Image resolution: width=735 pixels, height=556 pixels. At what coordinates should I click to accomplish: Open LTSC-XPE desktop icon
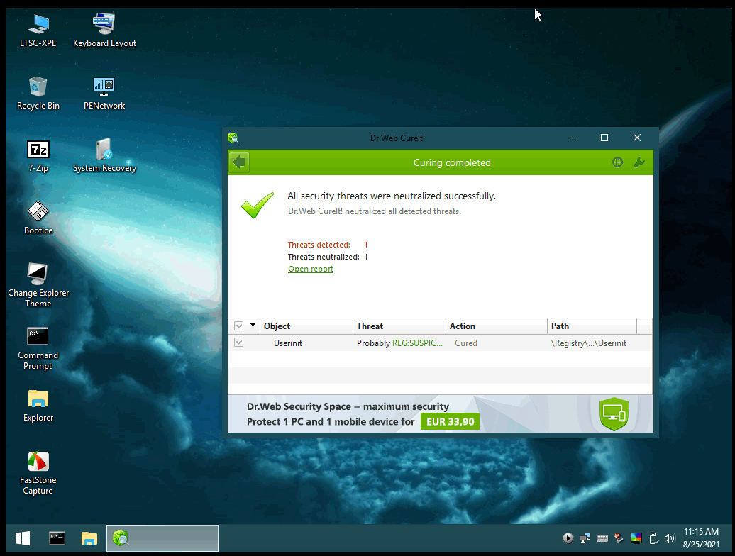(38, 30)
